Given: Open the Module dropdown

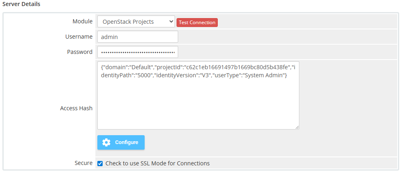Looking at the screenshot, I should click(x=136, y=22).
